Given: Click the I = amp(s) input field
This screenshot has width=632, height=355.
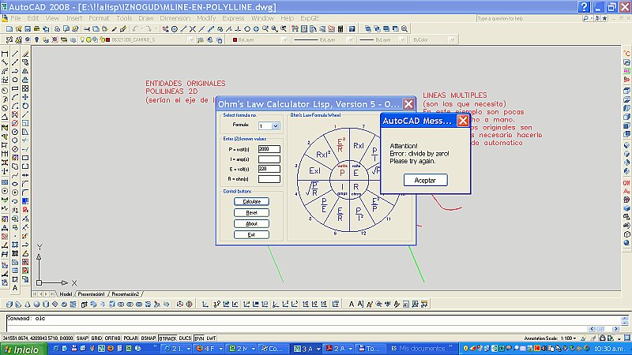Looking at the screenshot, I should coord(269,159).
